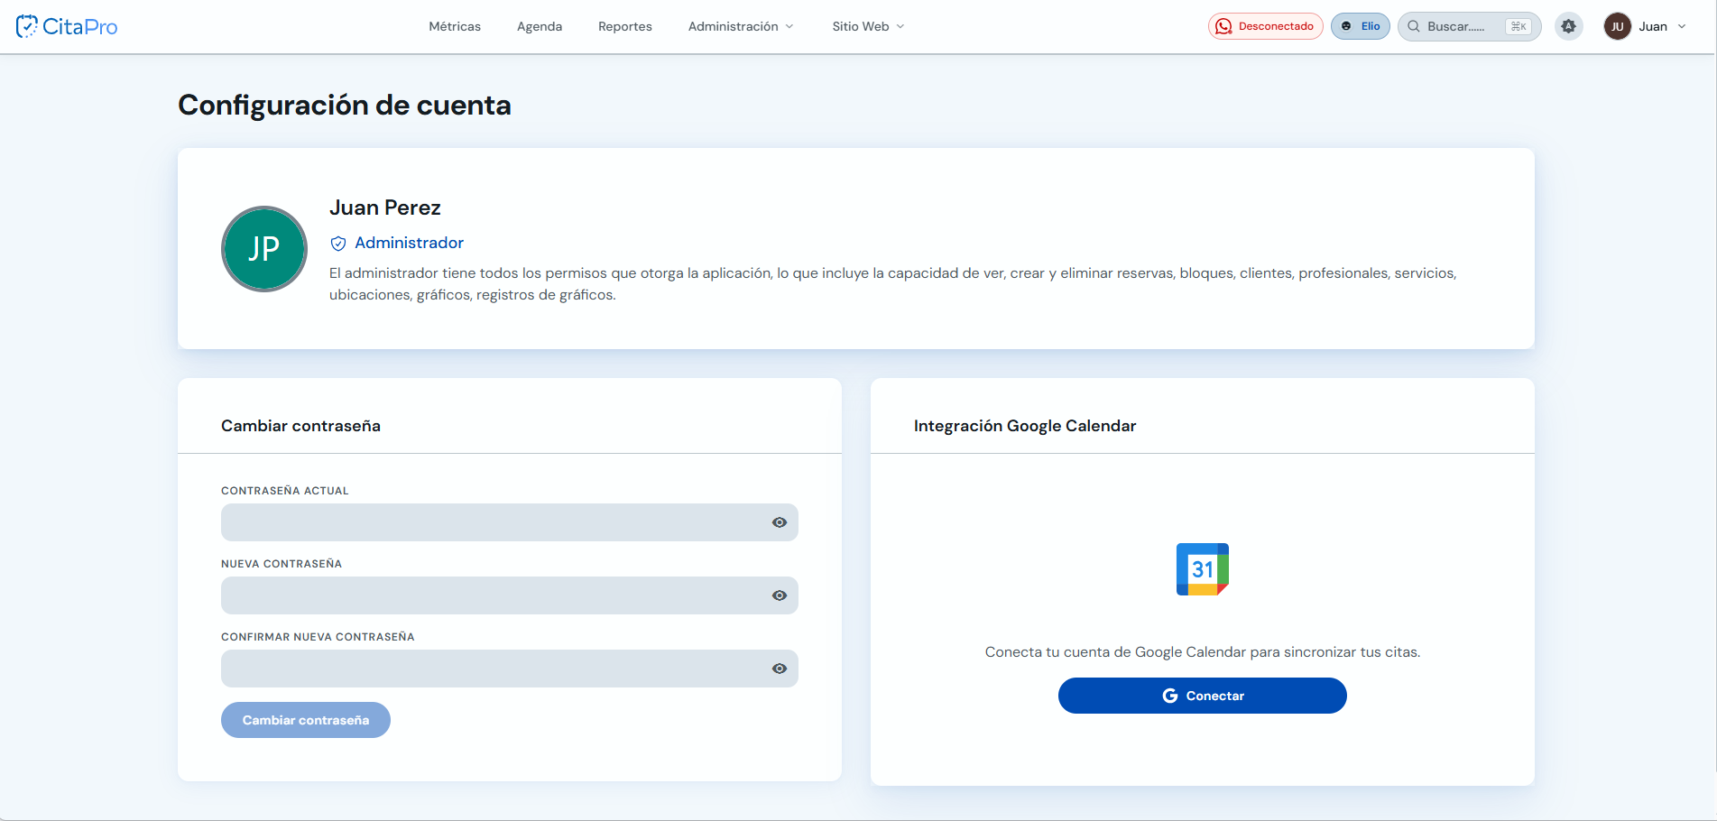This screenshot has width=1717, height=821.
Task: Reveal Nueva contraseña with eye icon
Action: 780,595
